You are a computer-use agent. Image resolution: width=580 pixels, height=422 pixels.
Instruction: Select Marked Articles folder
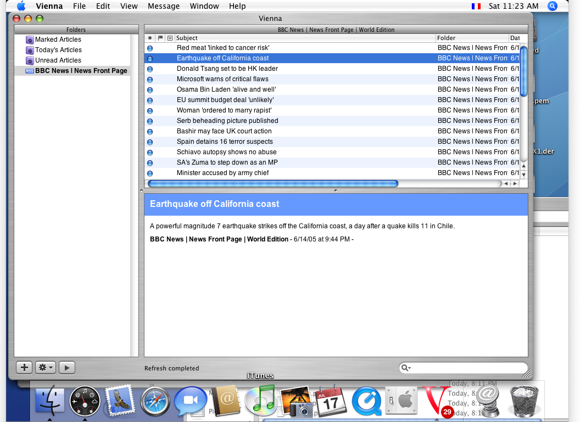pos(72,39)
